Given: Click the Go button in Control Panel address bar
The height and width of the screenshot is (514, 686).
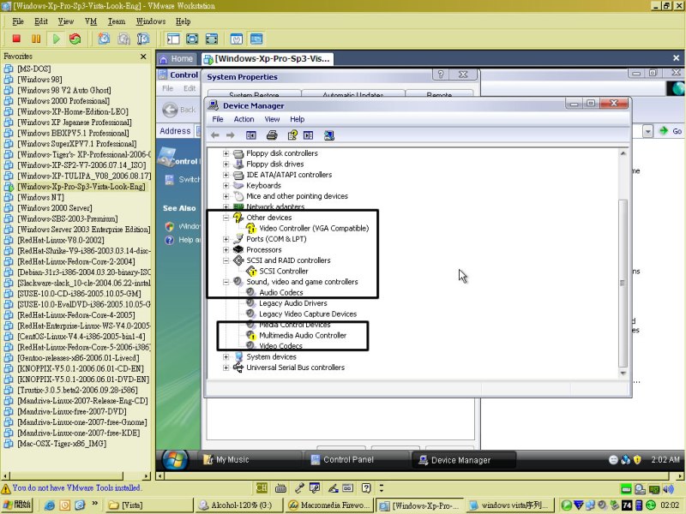Looking at the screenshot, I should tap(671, 131).
